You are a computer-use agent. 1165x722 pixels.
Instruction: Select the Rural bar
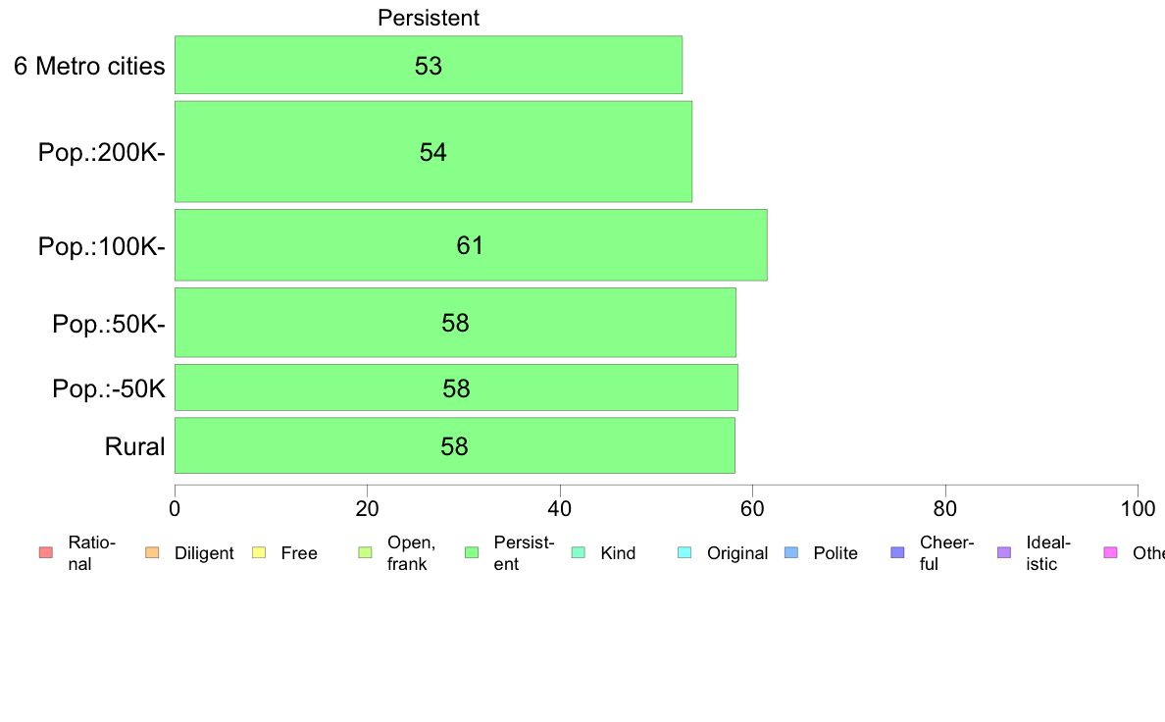coord(455,445)
